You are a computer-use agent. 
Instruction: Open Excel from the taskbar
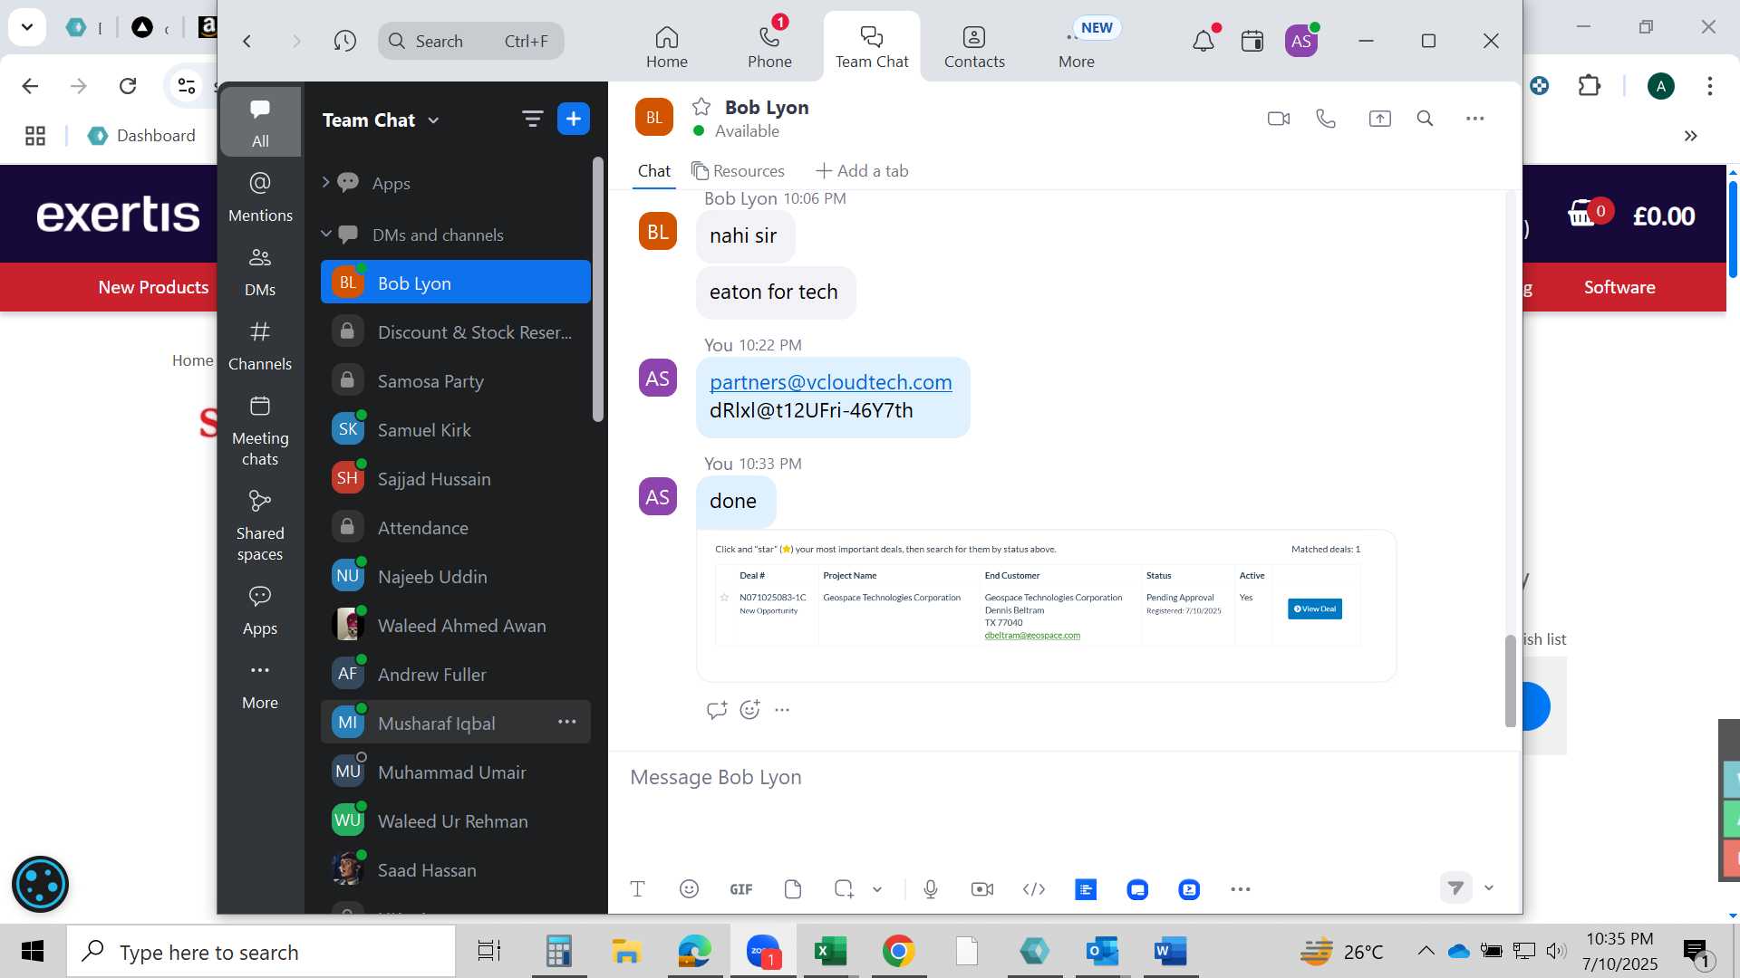tap(830, 952)
